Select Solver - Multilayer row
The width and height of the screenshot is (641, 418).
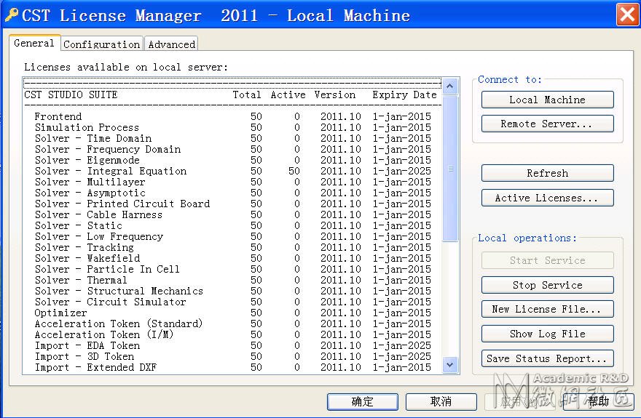point(232,182)
